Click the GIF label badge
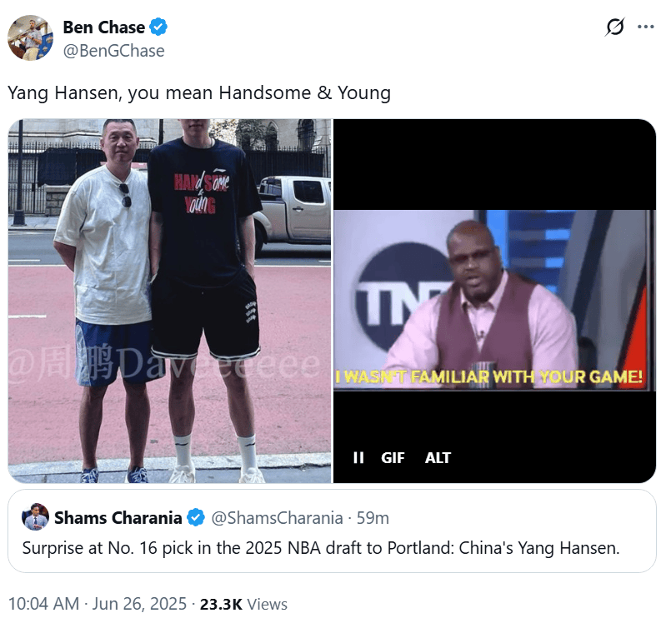This screenshot has height=623, width=671. click(393, 457)
